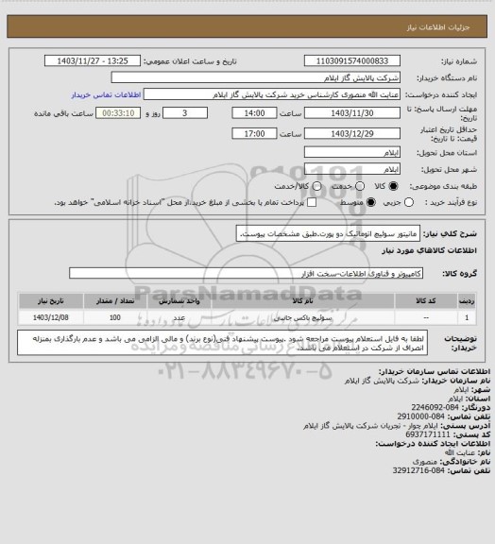Select the کالا/خدمت radio button

[316, 186]
